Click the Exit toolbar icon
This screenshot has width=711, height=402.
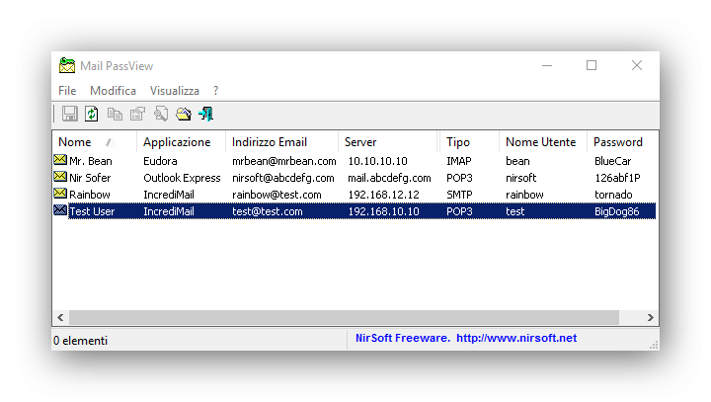pos(205,114)
